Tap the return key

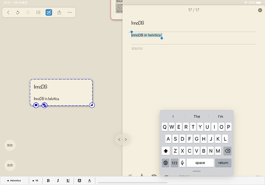(x=223, y=163)
